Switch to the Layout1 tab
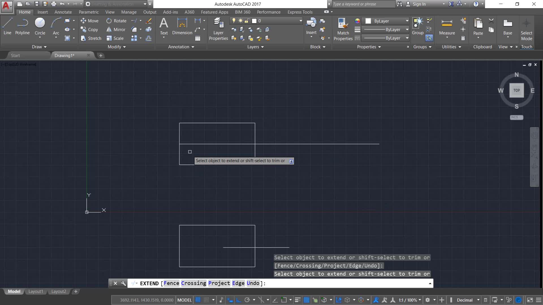 pos(36,291)
